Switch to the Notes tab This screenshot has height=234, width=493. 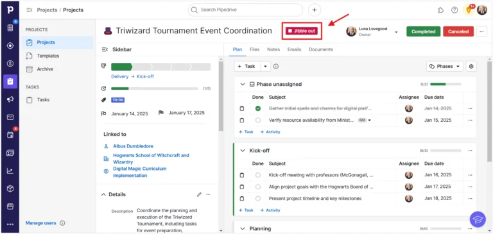pos(273,49)
